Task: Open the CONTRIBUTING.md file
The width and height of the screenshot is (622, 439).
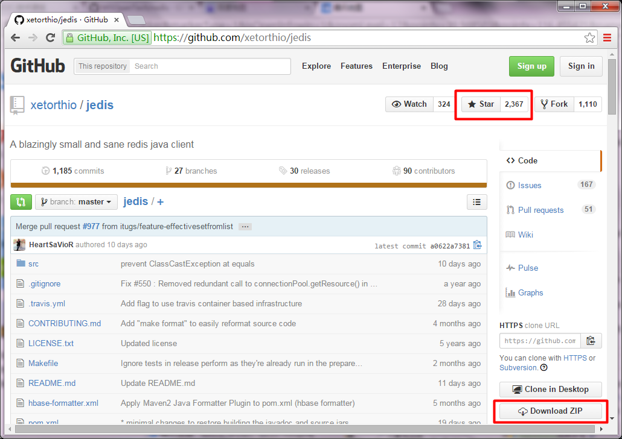Action: pos(65,323)
